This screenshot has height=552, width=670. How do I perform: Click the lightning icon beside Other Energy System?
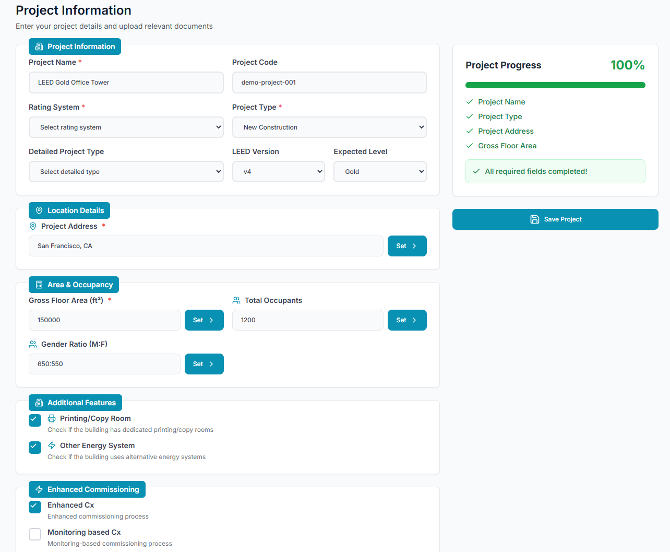(x=52, y=445)
